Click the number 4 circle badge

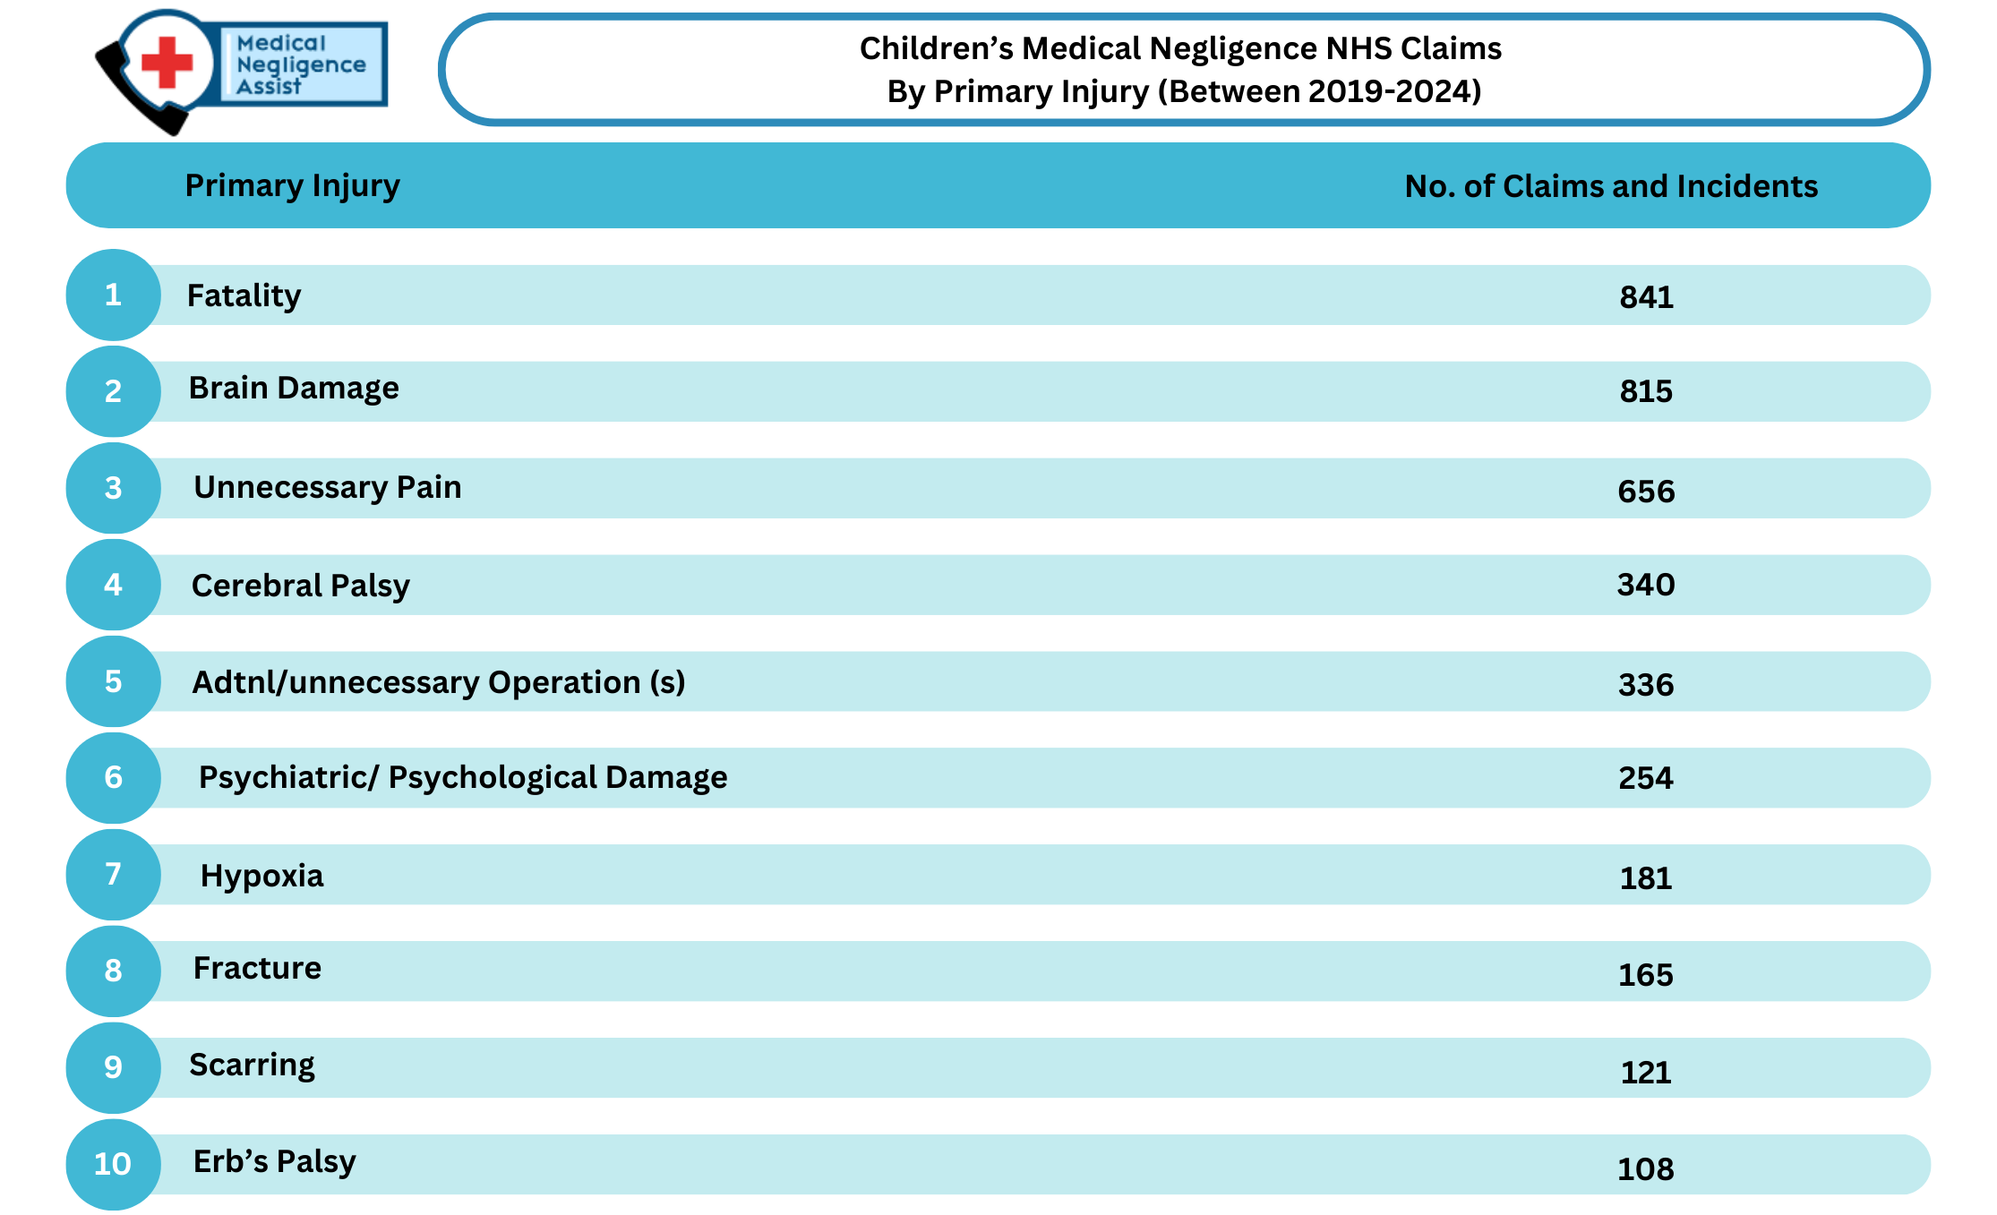[x=113, y=585]
